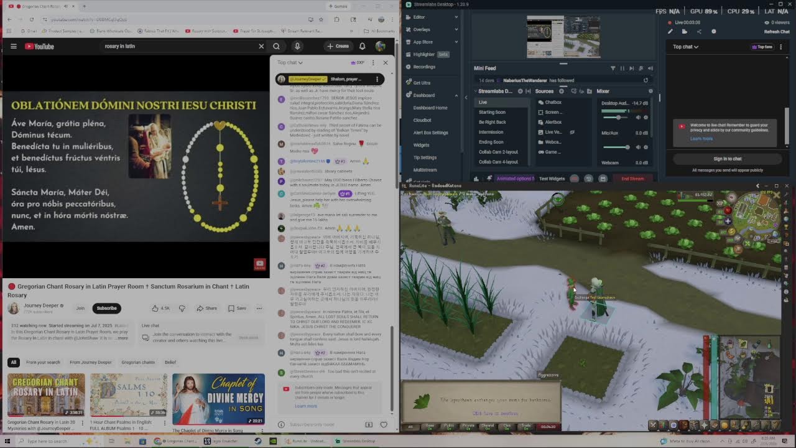Screen dimensions: 796x448
Task: Mute Mini Feed event sounds
Action: coord(650,68)
